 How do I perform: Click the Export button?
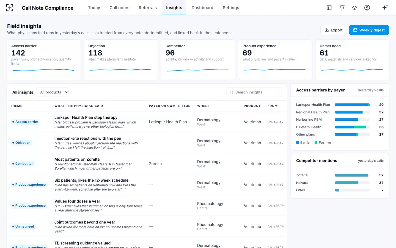334,30
